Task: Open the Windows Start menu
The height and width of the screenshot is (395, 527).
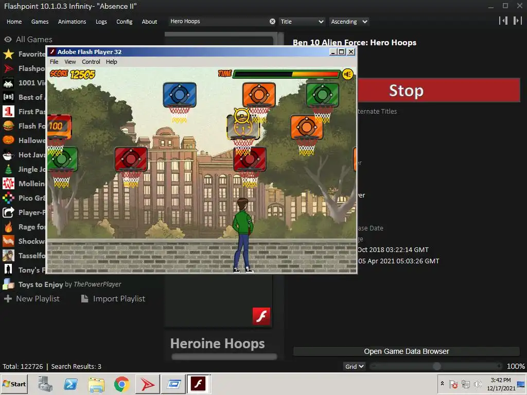Action: click(x=14, y=384)
